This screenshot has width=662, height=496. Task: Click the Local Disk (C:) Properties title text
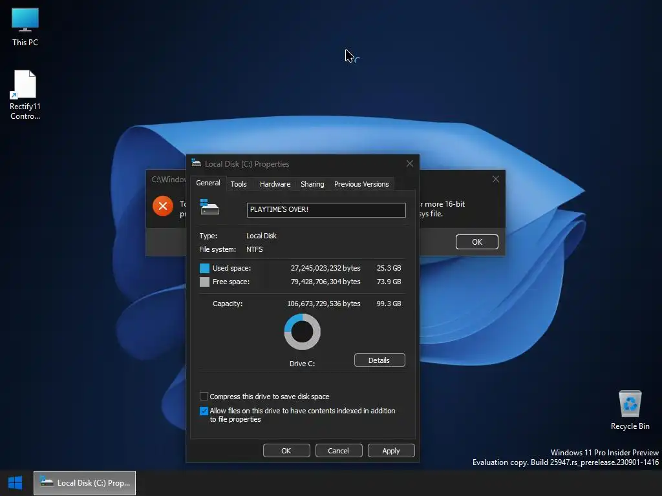click(x=247, y=164)
